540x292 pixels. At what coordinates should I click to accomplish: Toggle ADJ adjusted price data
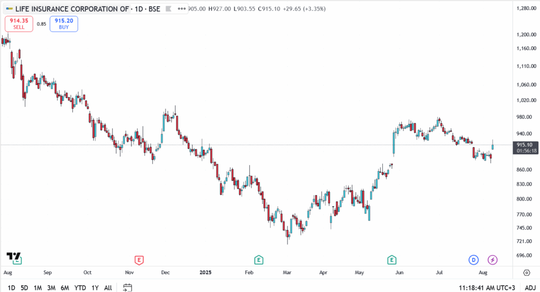pos(530,287)
